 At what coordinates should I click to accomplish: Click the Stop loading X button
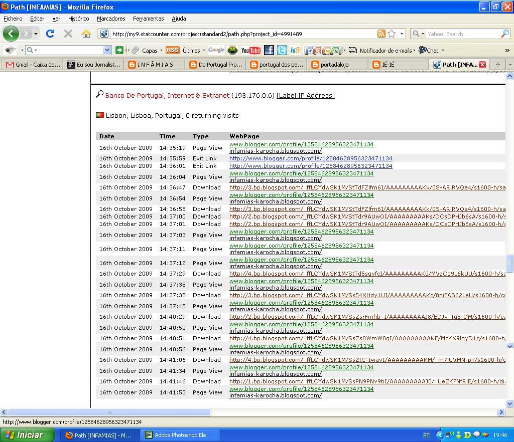click(x=68, y=34)
